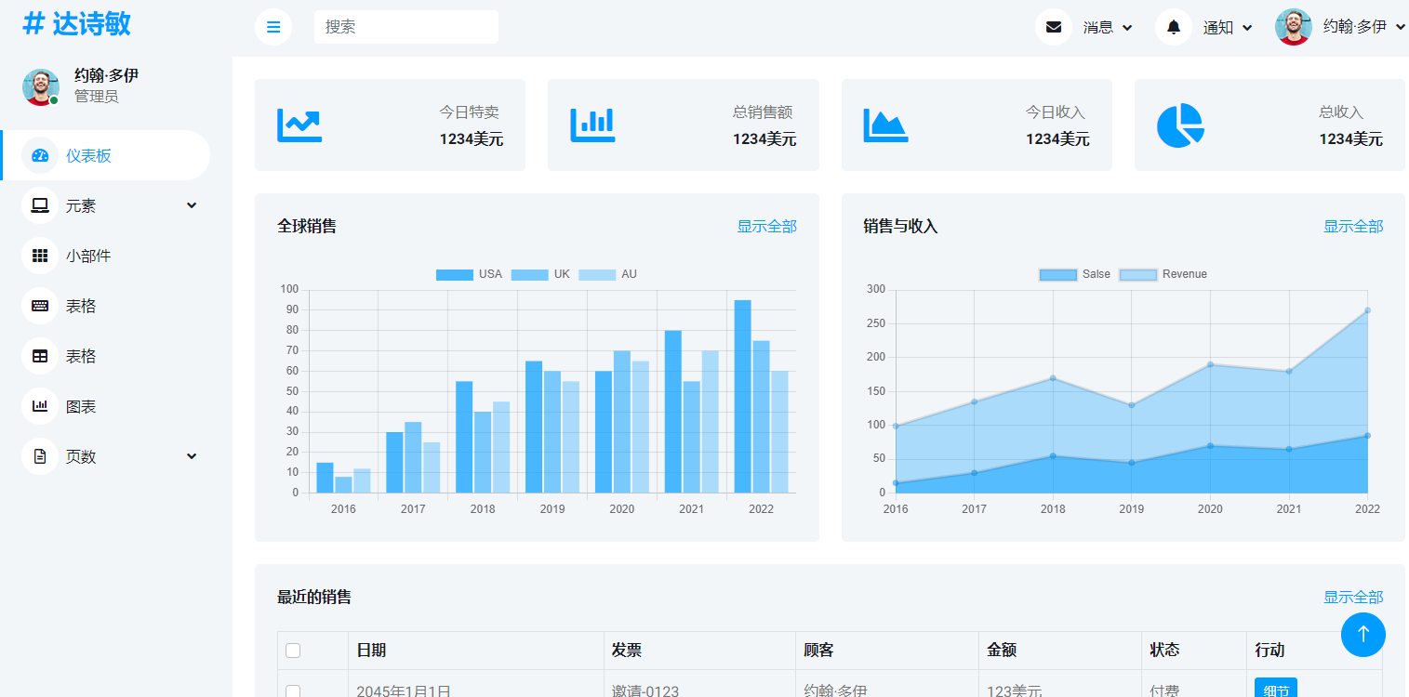The height and width of the screenshot is (697, 1409).
Task: Click the envelope messages icon
Action: pyautogui.click(x=1054, y=27)
